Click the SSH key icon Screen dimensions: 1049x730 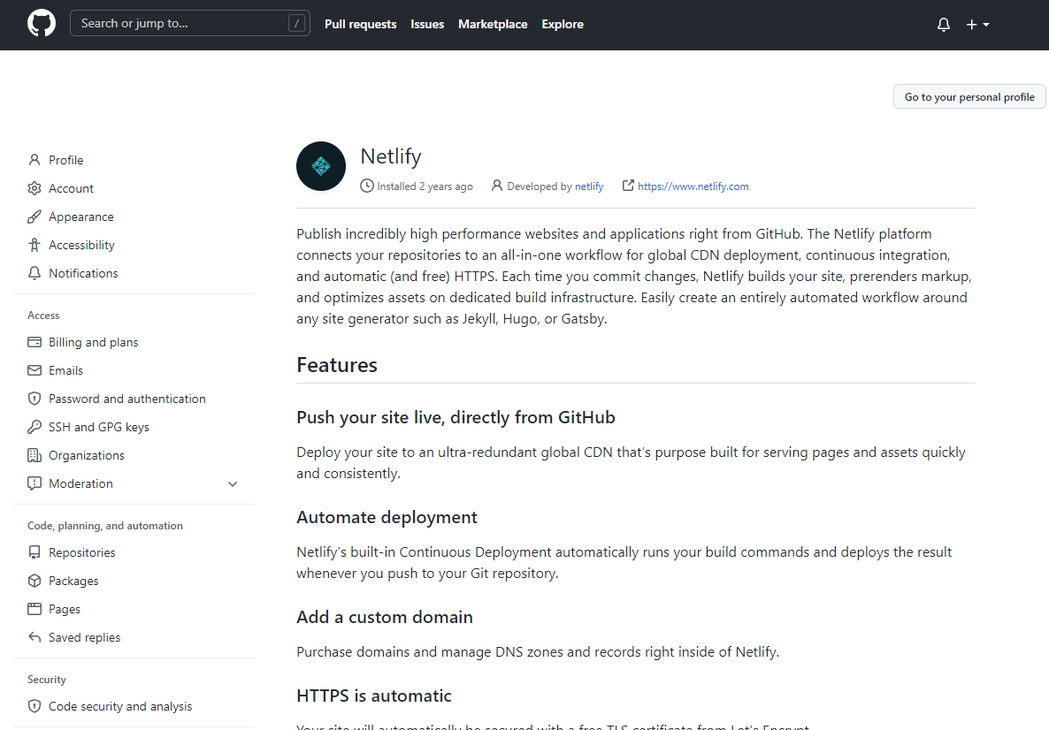click(34, 427)
